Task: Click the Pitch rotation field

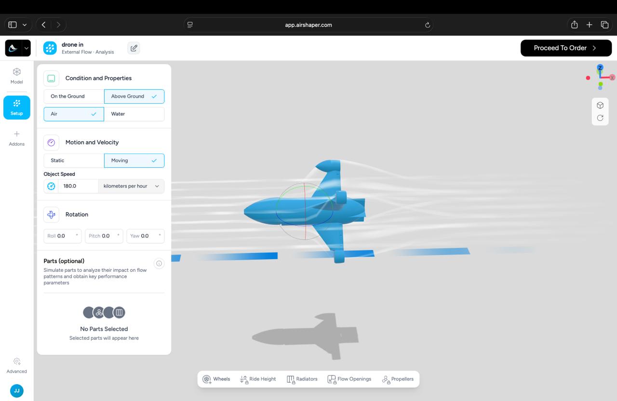Action: (104, 236)
